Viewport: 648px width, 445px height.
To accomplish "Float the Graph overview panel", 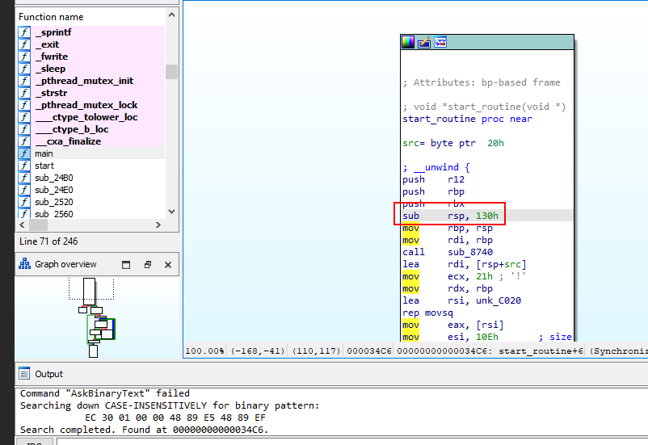I will (x=147, y=264).
